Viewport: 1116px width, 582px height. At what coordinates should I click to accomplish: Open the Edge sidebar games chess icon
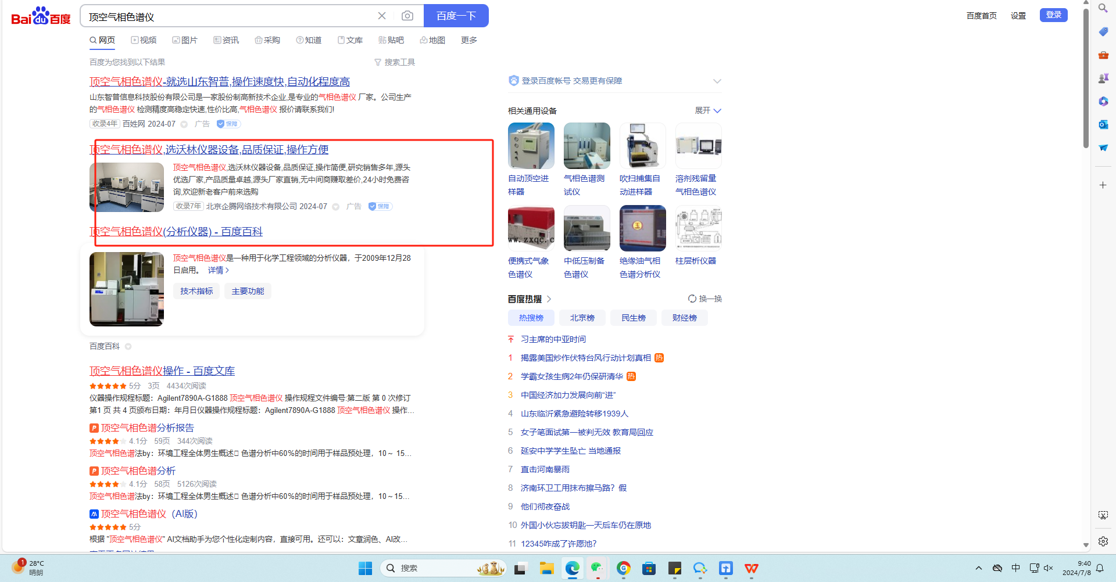click(1103, 78)
